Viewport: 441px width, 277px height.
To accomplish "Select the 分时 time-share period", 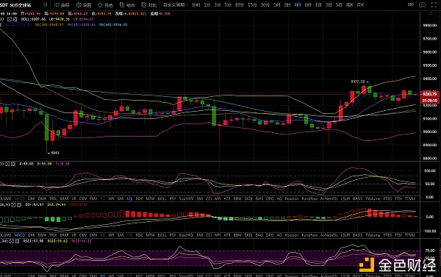I will (x=196, y=5).
